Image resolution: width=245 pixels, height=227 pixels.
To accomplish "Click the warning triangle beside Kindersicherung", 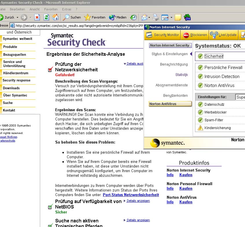I will click(x=200, y=128).
